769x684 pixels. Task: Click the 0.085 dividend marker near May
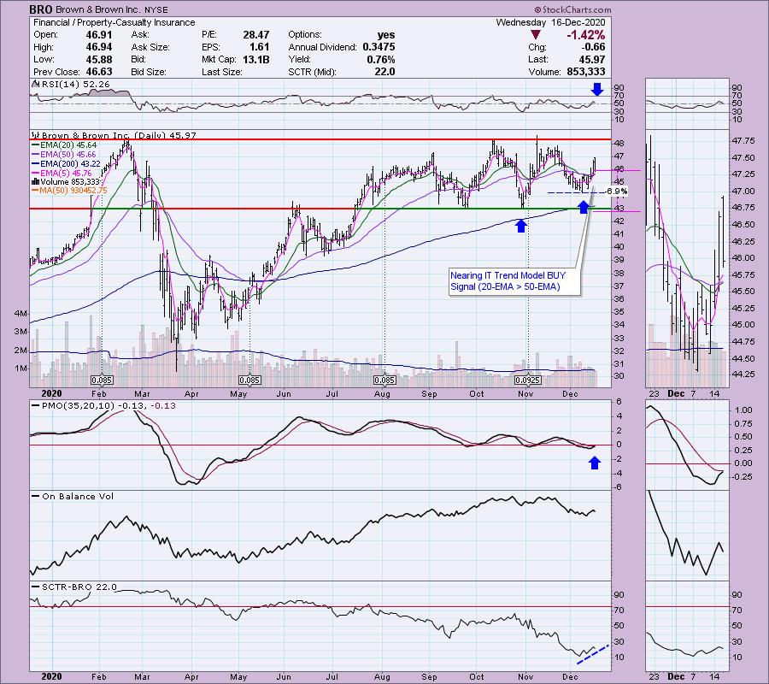click(249, 380)
